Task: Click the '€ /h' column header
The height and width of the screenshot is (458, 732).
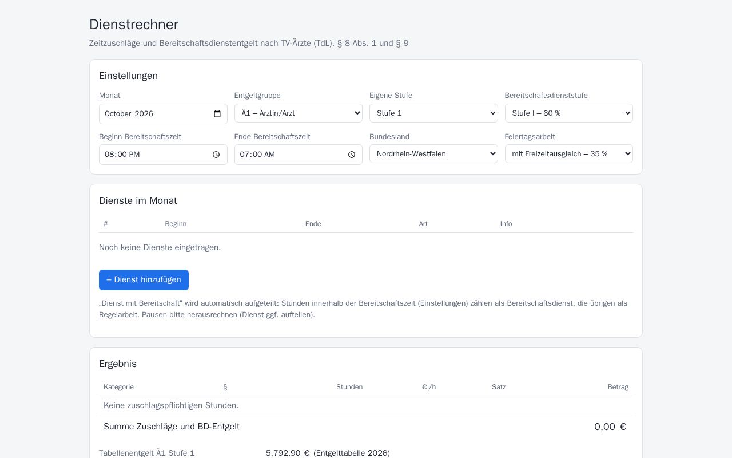Action: [x=429, y=387]
